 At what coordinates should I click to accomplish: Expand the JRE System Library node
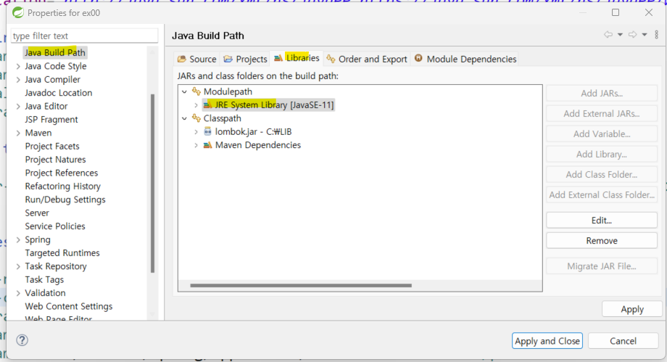coord(196,104)
